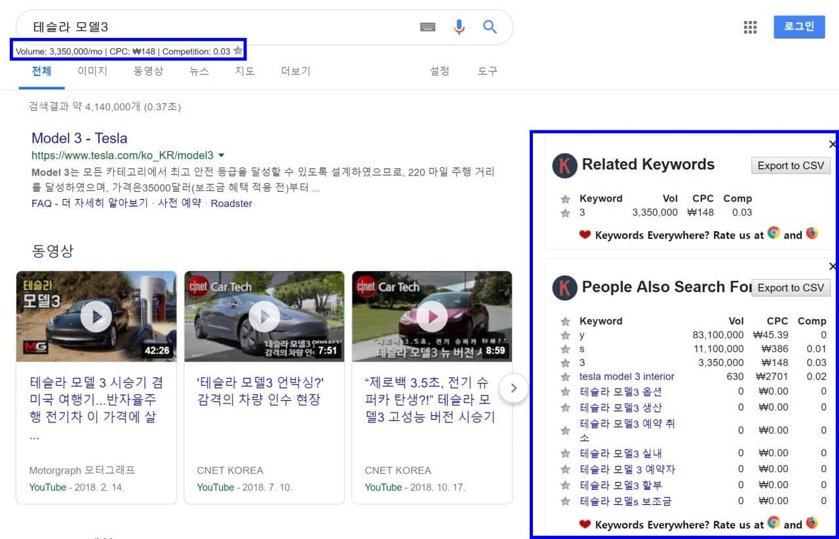The height and width of the screenshot is (539, 839).
Task: Click the Chrome rating icon under Related Keywords
Action: point(774,234)
